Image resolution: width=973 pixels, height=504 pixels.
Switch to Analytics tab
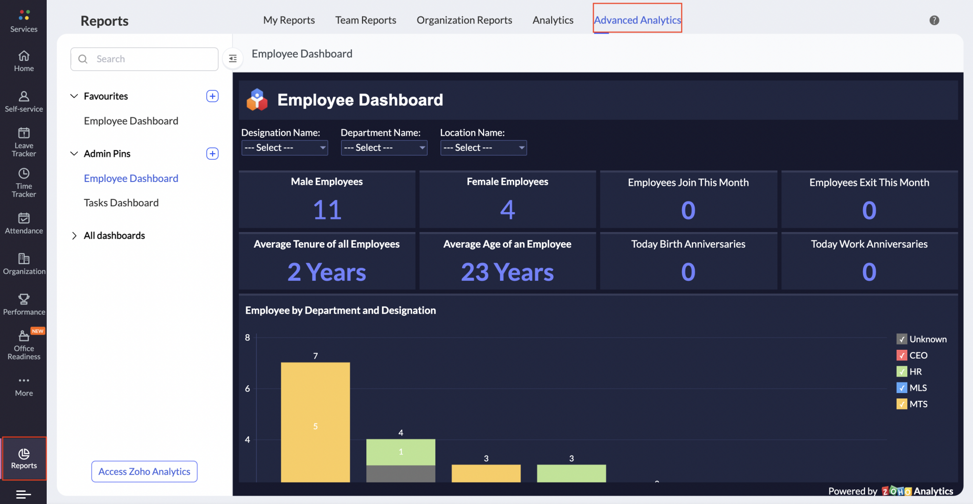click(x=553, y=20)
